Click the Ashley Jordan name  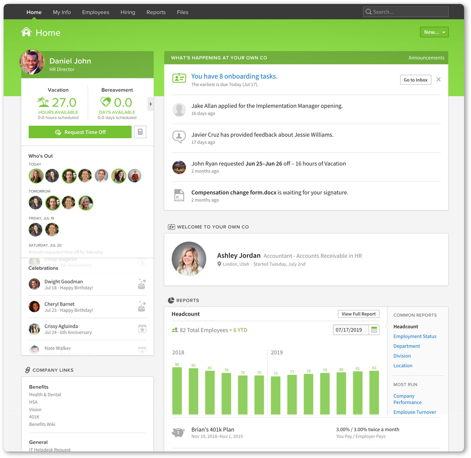pyautogui.click(x=239, y=255)
